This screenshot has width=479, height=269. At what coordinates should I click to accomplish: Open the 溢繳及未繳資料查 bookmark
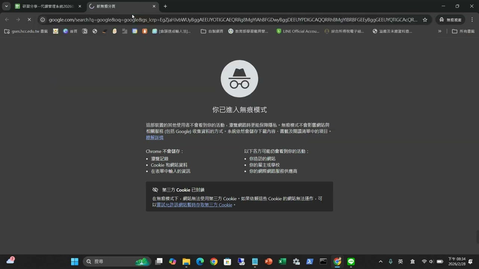coord(392,31)
